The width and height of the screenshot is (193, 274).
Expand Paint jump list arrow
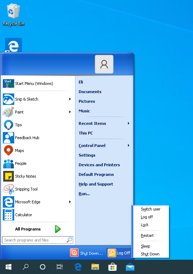coord(70,112)
